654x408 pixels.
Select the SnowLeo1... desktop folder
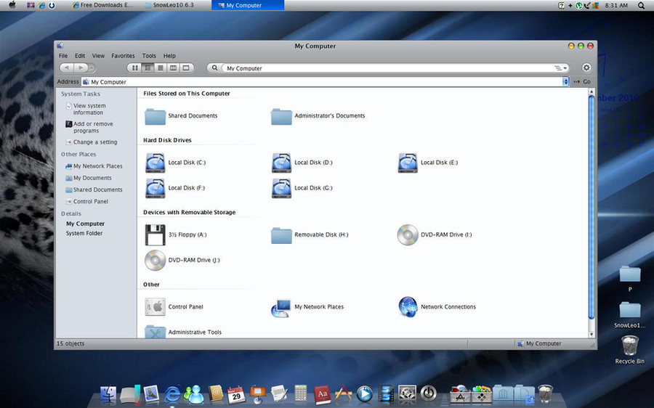[630, 310]
